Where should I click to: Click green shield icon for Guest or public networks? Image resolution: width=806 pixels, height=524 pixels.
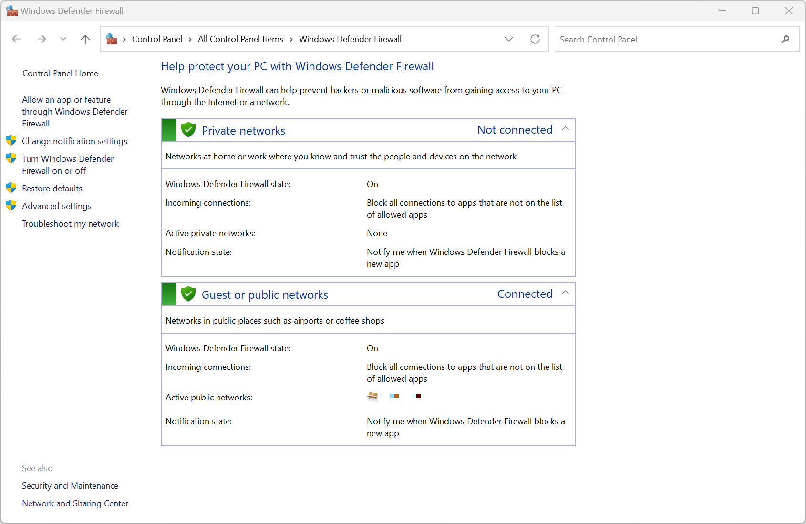(x=188, y=294)
